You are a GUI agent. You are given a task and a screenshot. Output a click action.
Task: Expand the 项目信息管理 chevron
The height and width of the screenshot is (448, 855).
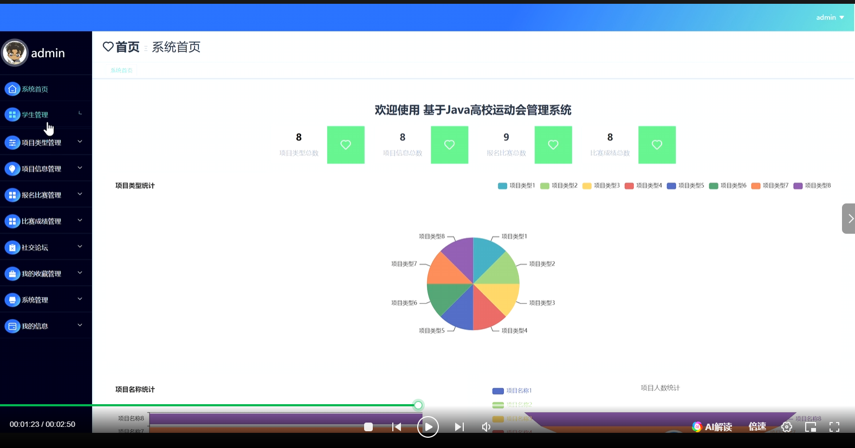(x=80, y=168)
